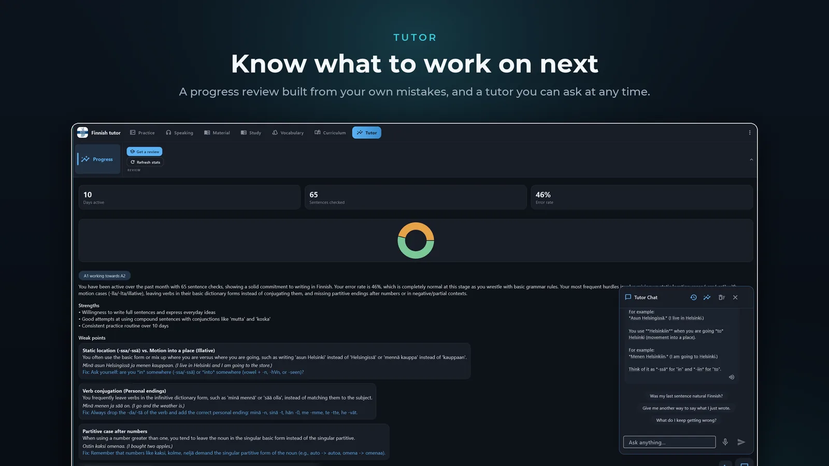This screenshot has height=466, width=829.
Task: Click the Tutor Chat bubble icon
Action: tap(628, 297)
